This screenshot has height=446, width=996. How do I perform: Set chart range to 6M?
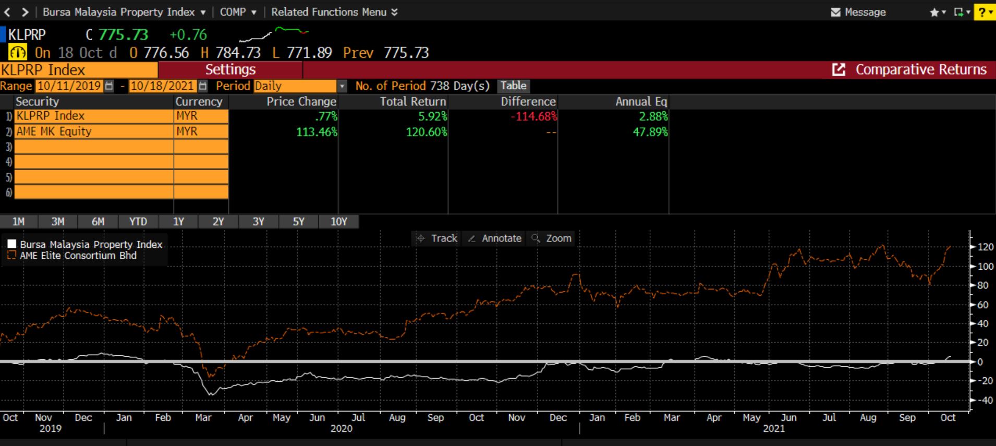(98, 222)
